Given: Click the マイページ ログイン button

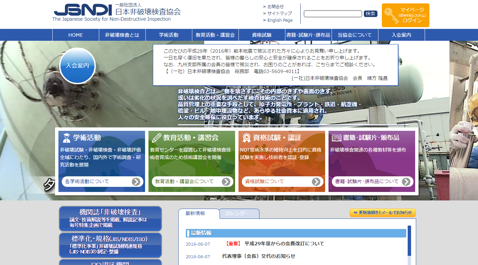Looking at the screenshot, I should pos(406,15).
